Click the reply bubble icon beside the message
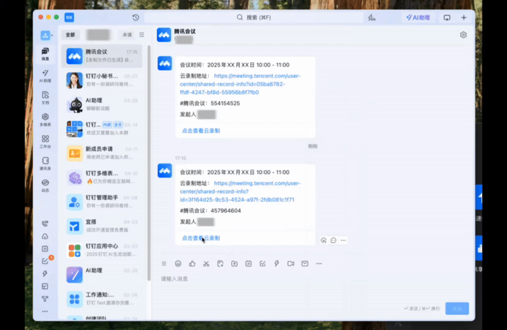Screen dimensions: 507x330 [333, 240]
